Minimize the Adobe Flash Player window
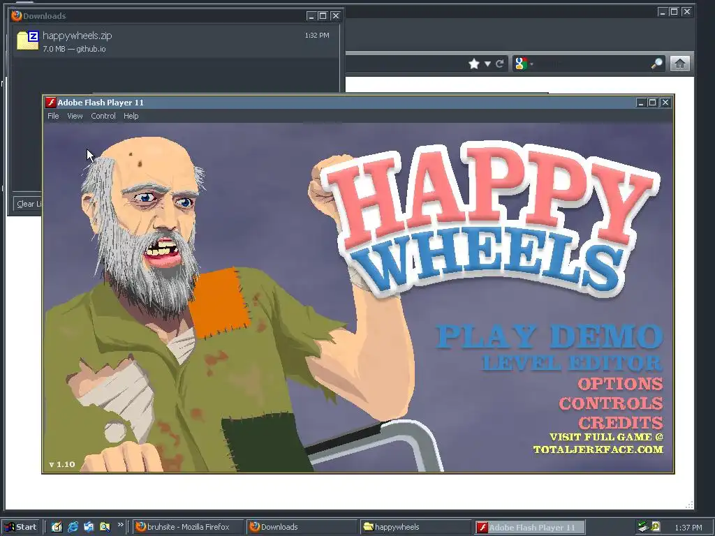This screenshot has height=536, width=715. tap(641, 103)
